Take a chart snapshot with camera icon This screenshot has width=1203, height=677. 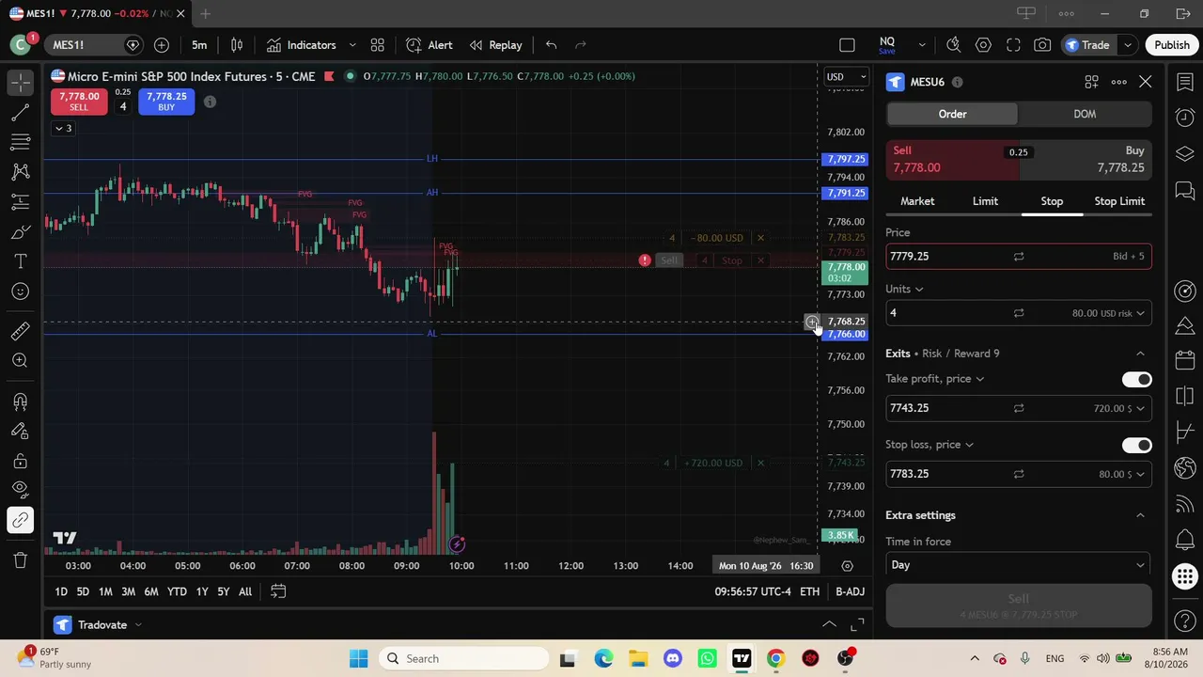(1042, 45)
